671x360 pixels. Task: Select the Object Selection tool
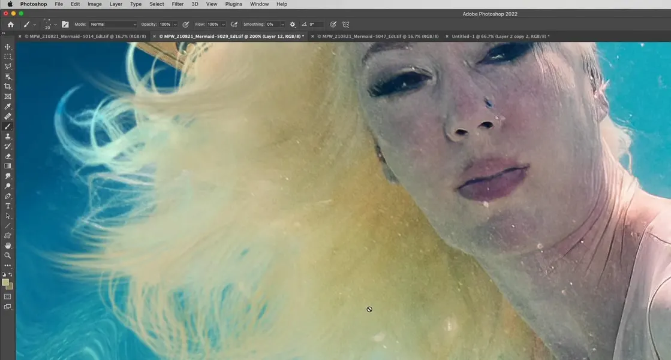coord(8,77)
